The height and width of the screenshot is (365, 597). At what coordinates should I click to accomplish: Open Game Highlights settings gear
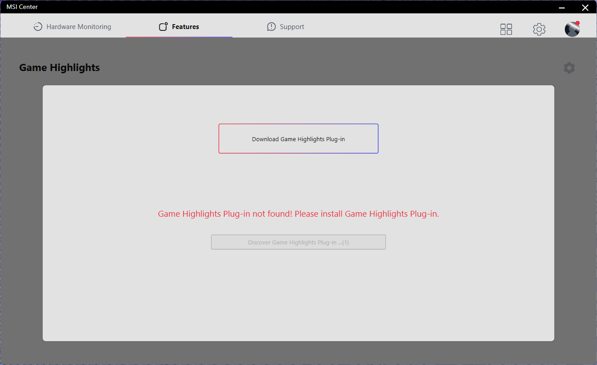coord(569,68)
